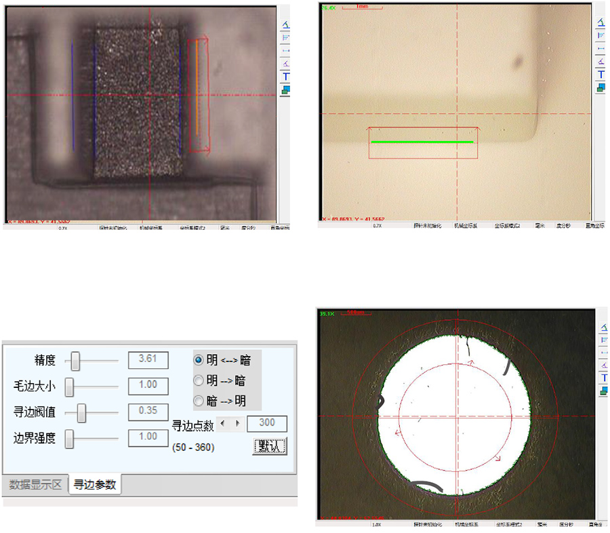Choose the 明-->暗 edge direction

(x=199, y=380)
